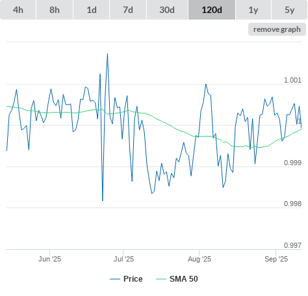Switch chart to 1y range
The height and width of the screenshot is (296, 308).
[253, 10]
